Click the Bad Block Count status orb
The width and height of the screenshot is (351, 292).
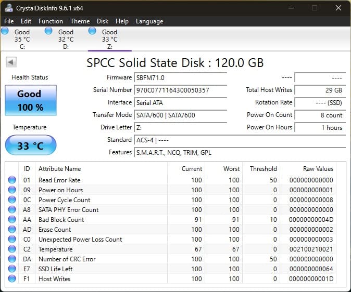pyautogui.click(x=12, y=219)
